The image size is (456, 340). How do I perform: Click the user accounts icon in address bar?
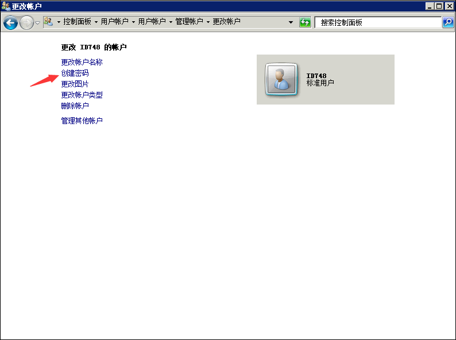(x=49, y=22)
